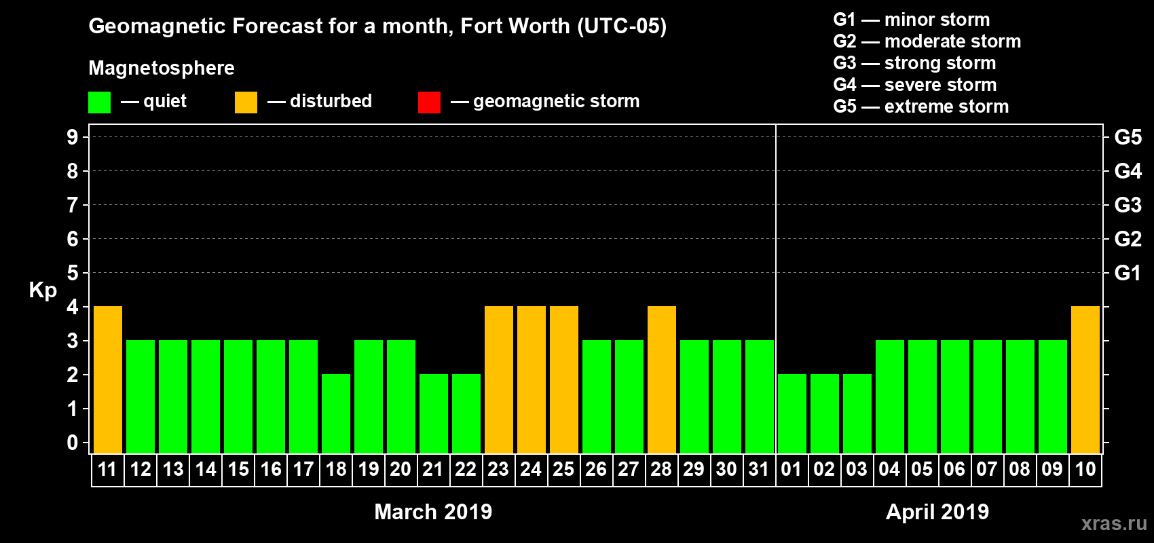This screenshot has width=1154, height=543.
Task: Click the 'G3 — strong storm' legend line
Action: coord(915,63)
